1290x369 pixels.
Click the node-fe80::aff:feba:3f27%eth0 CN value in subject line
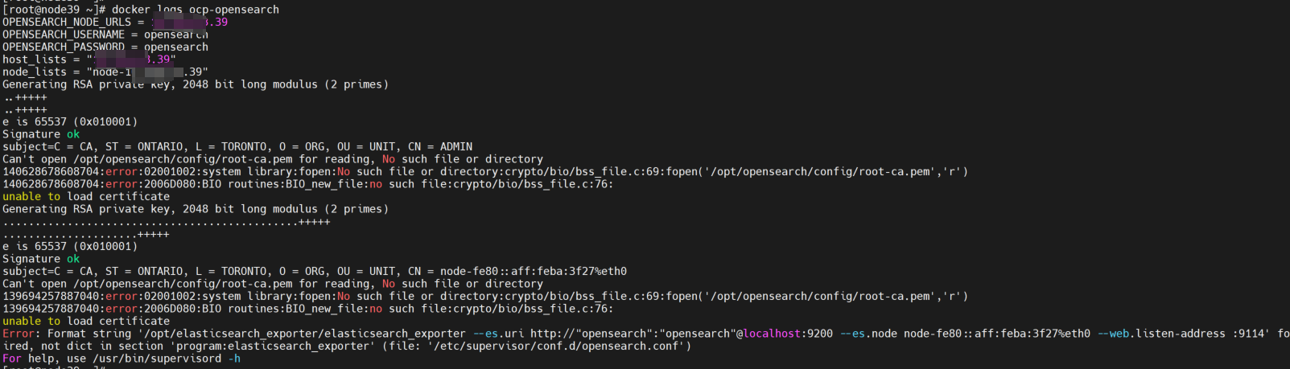coord(533,272)
